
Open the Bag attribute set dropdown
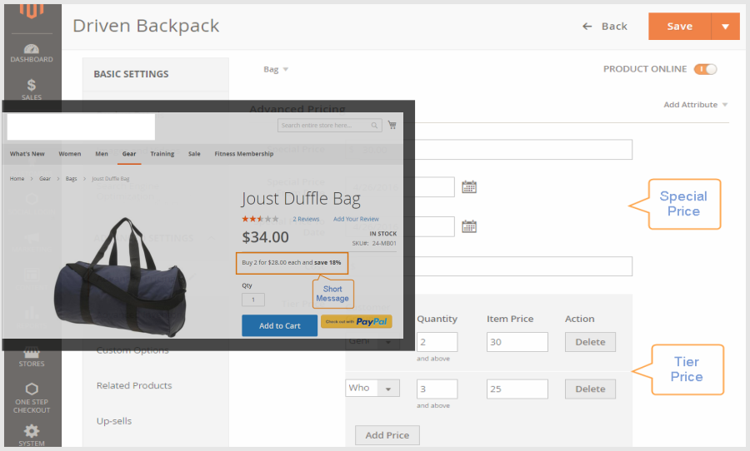point(276,69)
